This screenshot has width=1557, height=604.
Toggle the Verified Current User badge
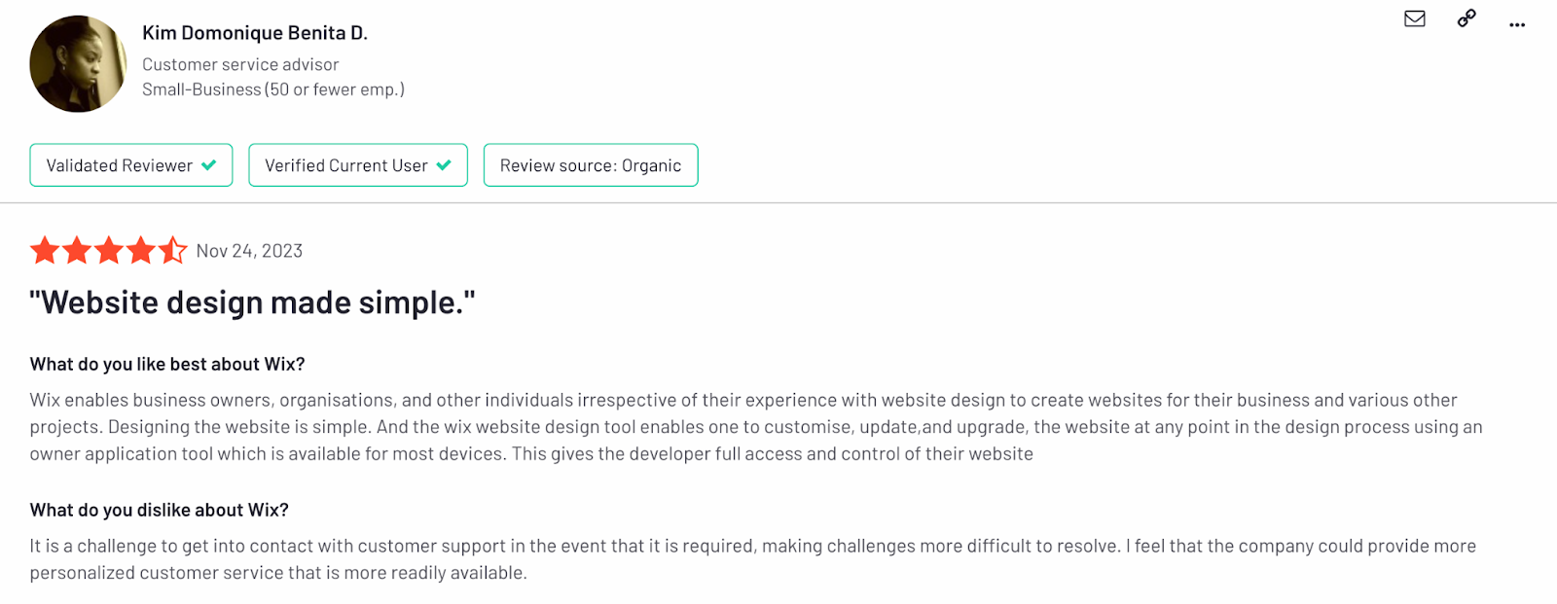pyautogui.click(x=358, y=164)
